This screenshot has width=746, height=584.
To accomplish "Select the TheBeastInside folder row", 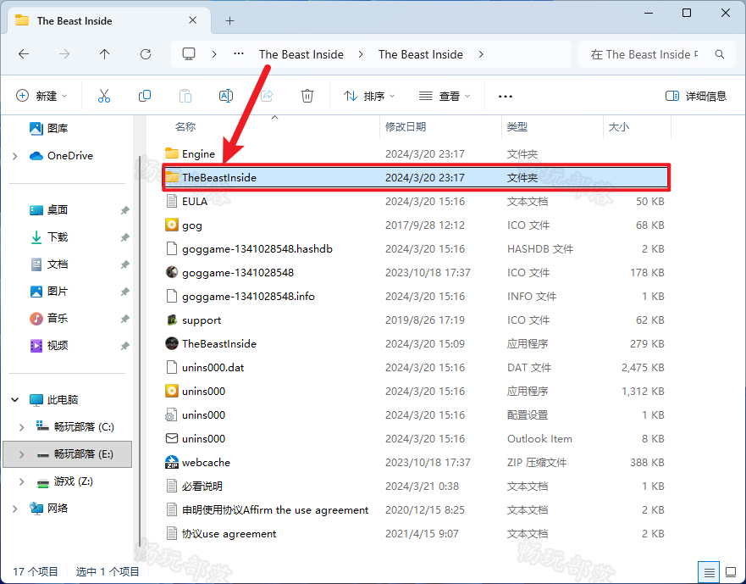I will 416,177.
